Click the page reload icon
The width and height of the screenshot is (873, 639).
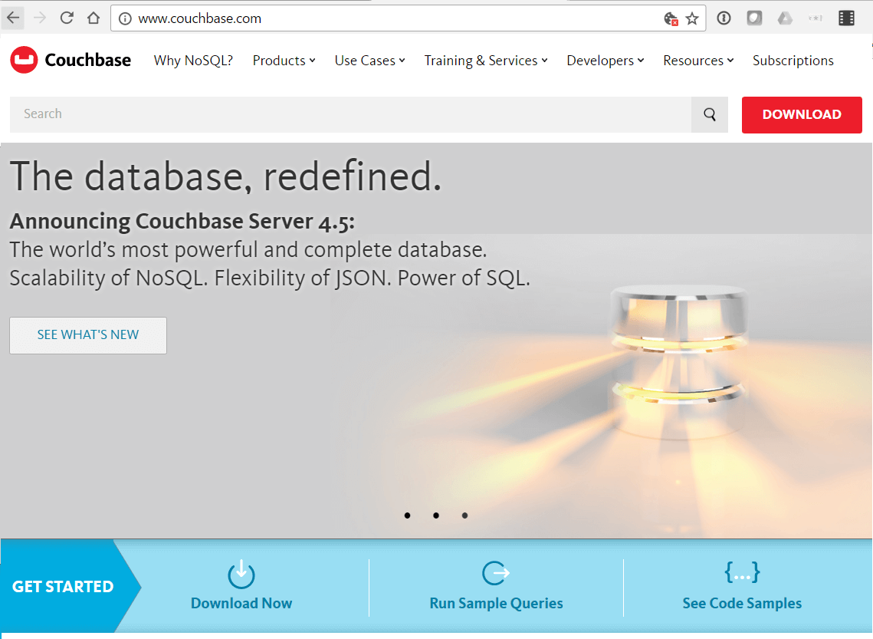pyautogui.click(x=66, y=17)
